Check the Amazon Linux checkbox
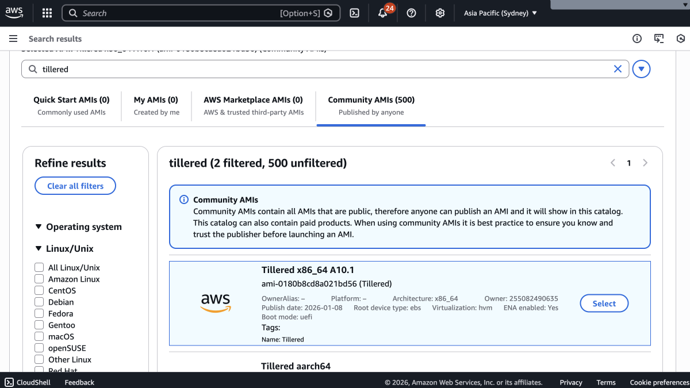The image size is (690, 388). pyautogui.click(x=39, y=279)
